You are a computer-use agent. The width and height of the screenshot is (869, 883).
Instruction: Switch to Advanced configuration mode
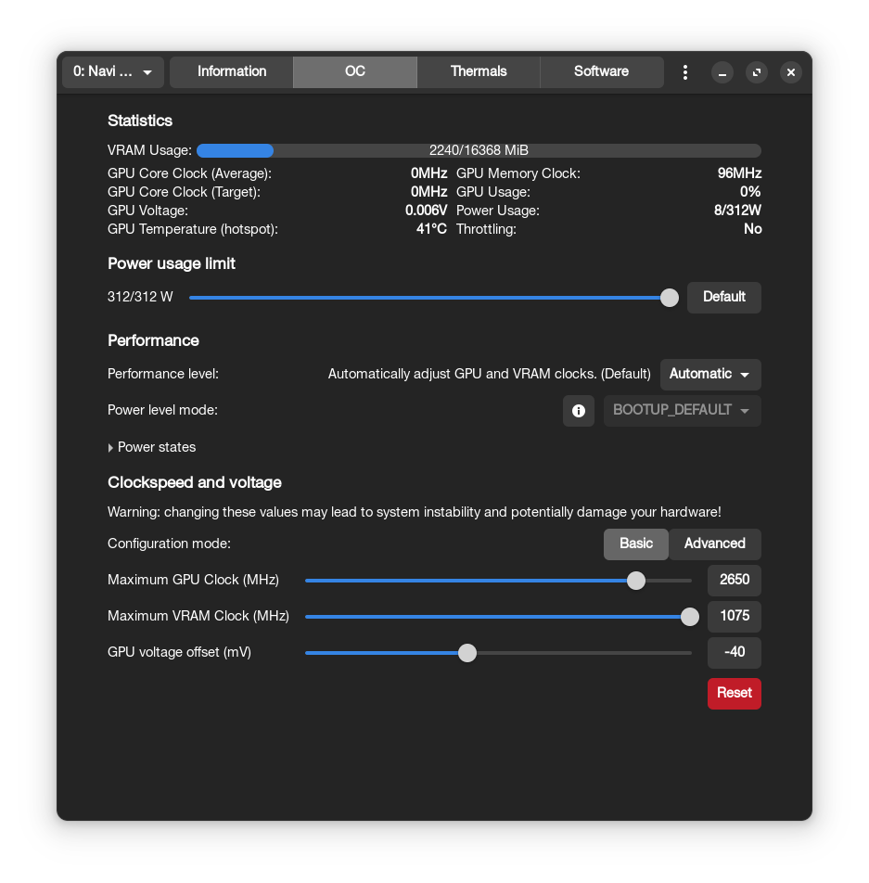click(715, 544)
